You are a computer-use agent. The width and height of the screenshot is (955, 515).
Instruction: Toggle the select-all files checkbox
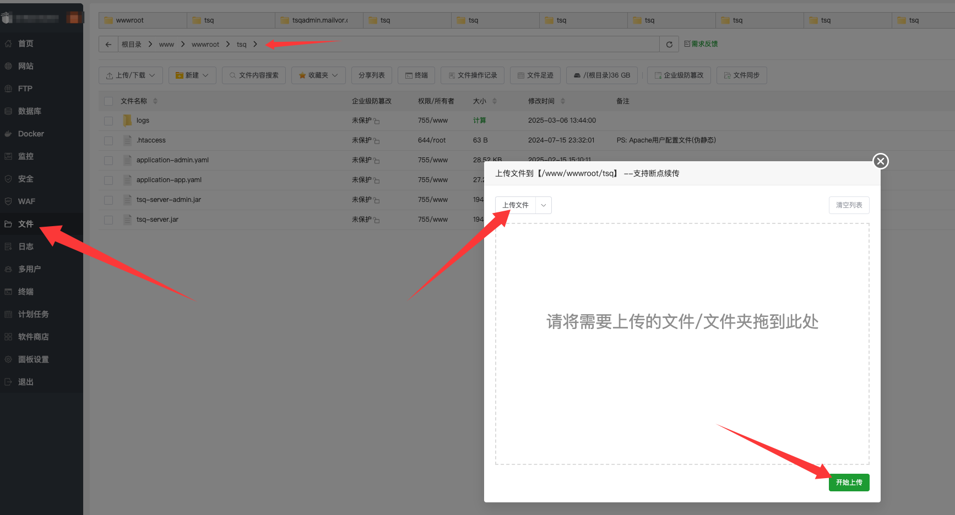[108, 101]
